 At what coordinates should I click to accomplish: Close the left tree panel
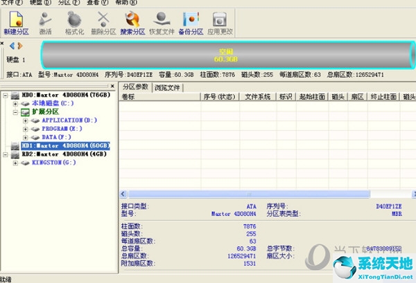pyautogui.click(x=112, y=86)
